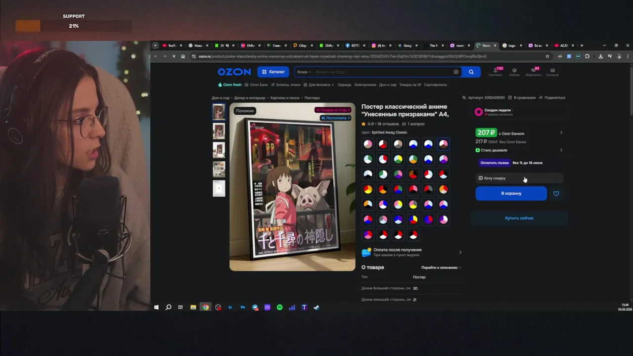The image size is (633, 356).
Task: Open the Ozon messages icon with badge 132
Action: [495, 71]
